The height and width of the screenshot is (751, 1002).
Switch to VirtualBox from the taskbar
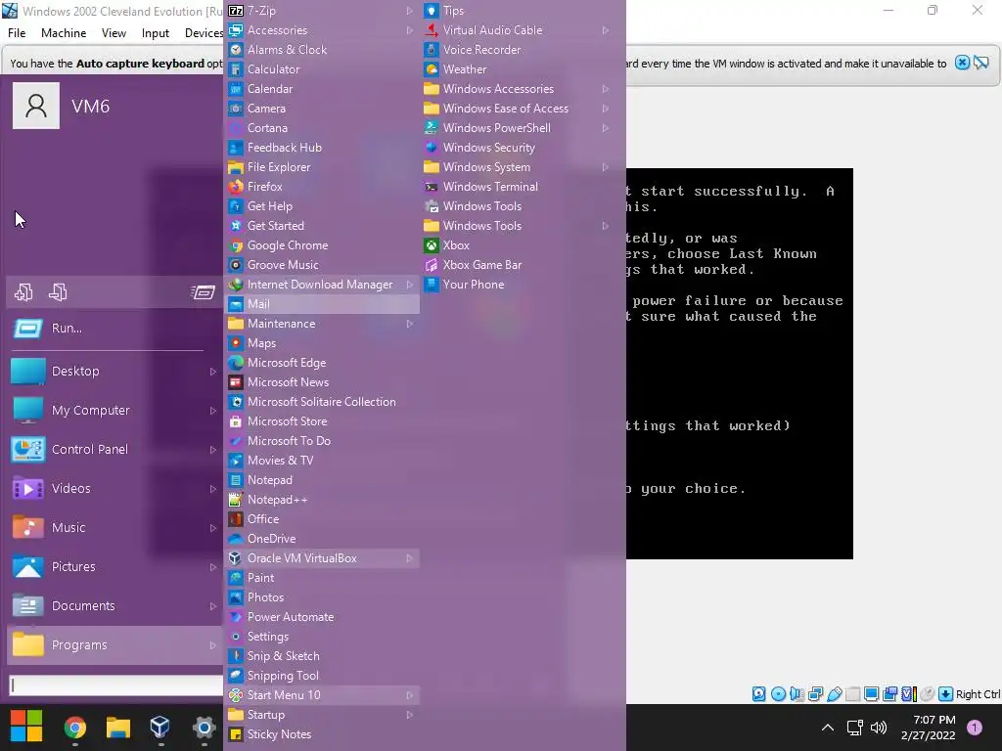(159, 728)
